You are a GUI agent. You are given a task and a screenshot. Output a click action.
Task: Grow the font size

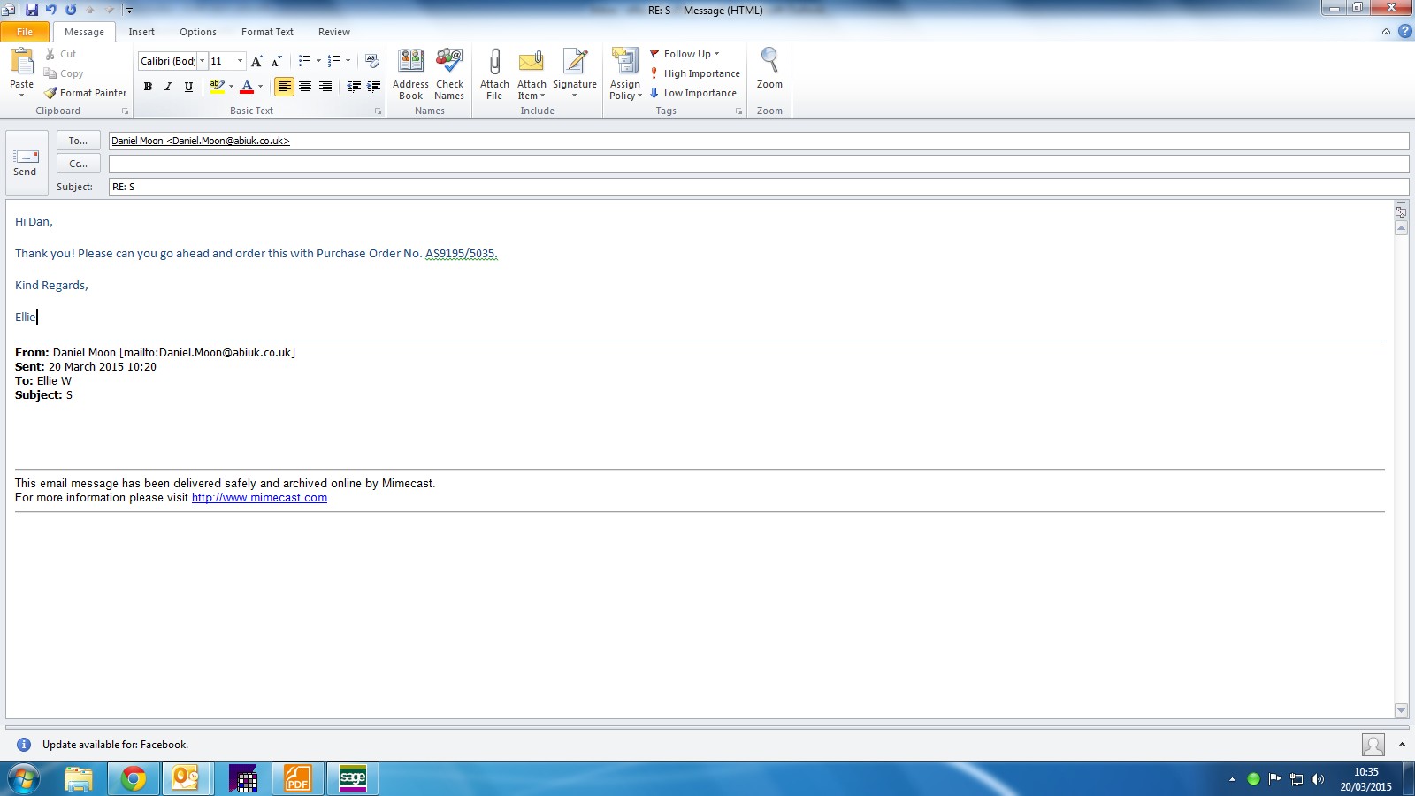point(256,61)
